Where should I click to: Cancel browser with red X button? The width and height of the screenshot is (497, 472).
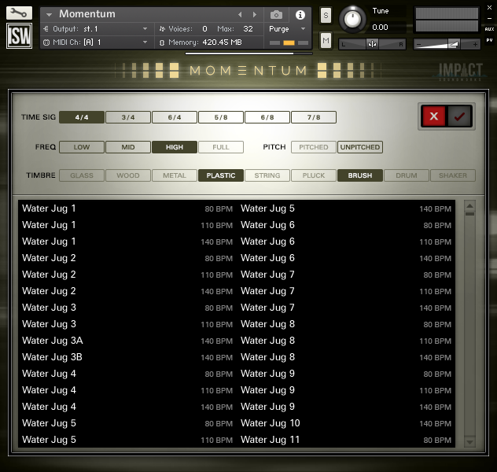pyautogui.click(x=433, y=116)
